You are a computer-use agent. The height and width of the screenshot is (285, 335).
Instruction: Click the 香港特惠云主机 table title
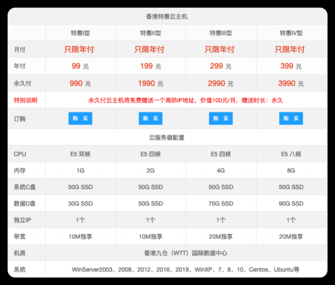(x=167, y=17)
